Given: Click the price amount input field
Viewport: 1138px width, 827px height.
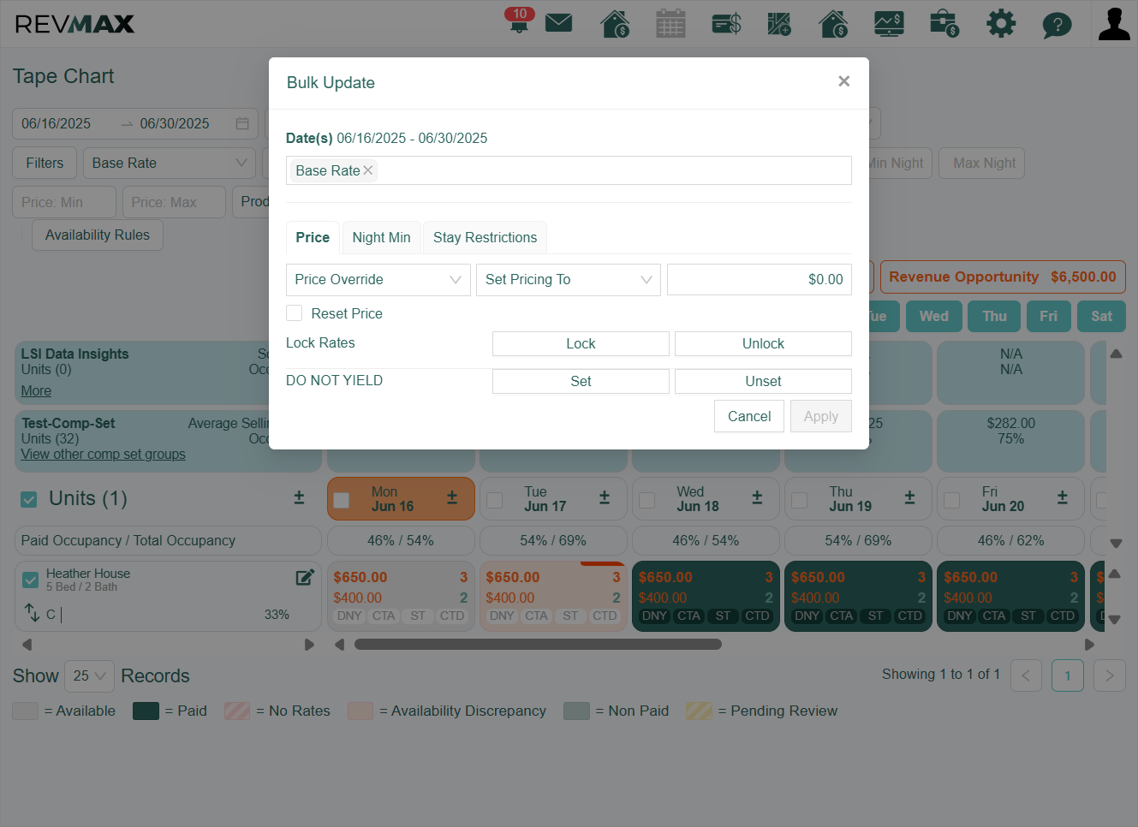Looking at the screenshot, I should point(760,280).
